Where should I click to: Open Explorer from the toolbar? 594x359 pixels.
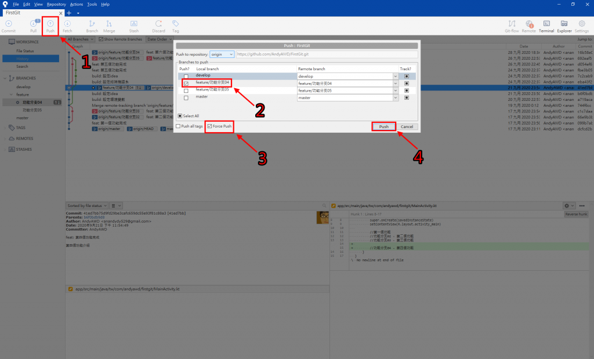(564, 26)
